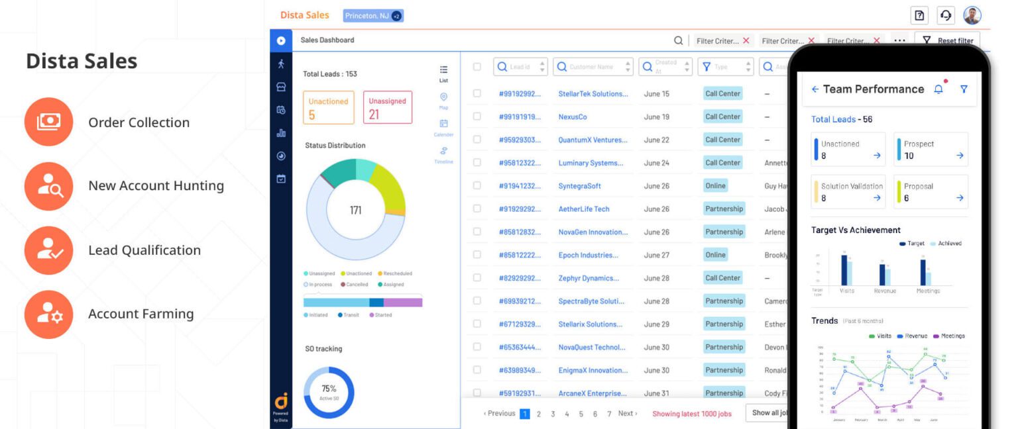Switch to Map view icon

pos(443,98)
